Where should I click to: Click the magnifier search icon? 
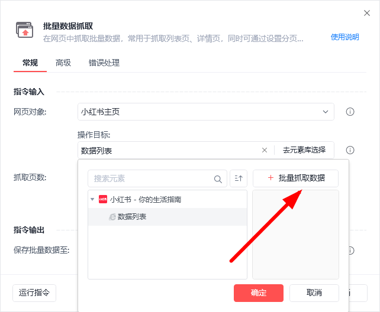coord(218,179)
